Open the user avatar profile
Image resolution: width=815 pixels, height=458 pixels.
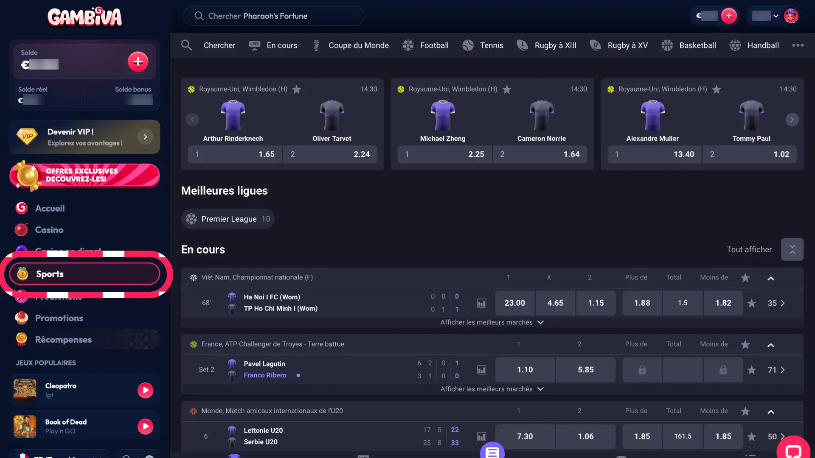click(x=791, y=16)
